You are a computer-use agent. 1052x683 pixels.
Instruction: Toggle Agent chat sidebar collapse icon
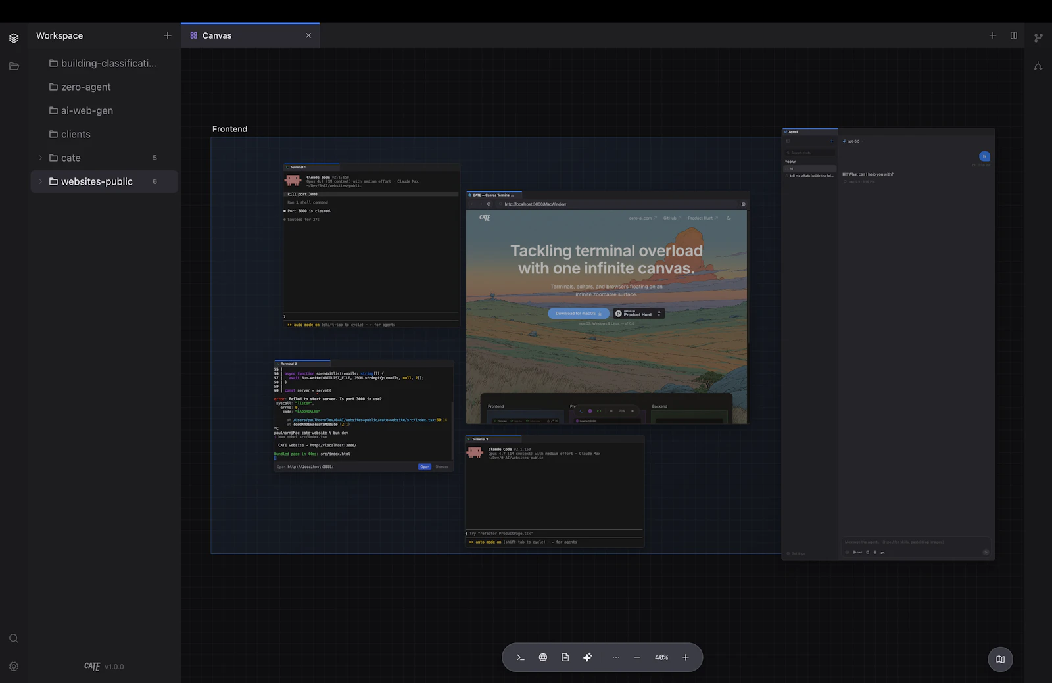click(x=788, y=141)
